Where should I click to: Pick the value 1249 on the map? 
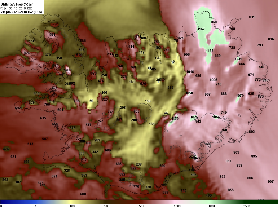point(239,59)
